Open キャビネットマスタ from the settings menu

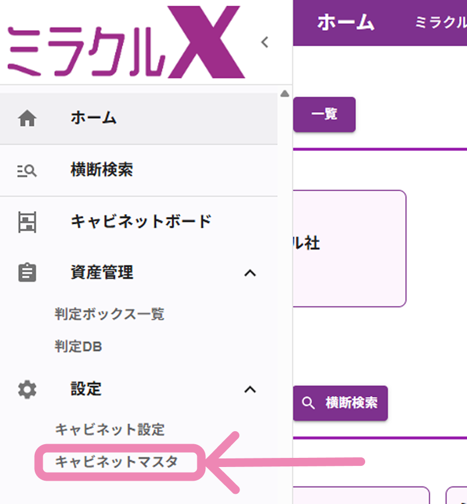coord(115,462)
